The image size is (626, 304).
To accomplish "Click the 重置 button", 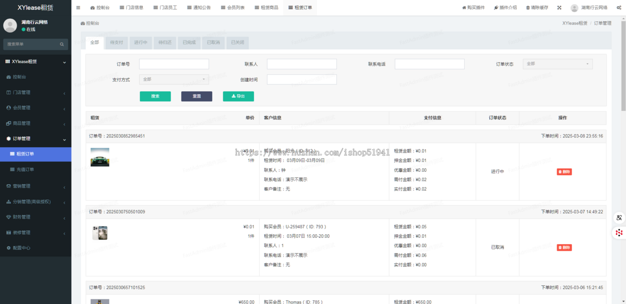I will (197, 96).
